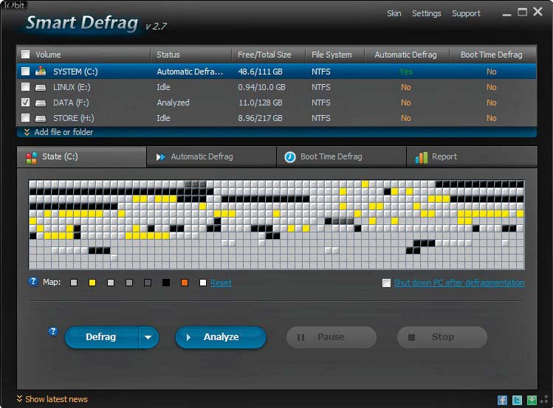Minimize the Smart Defrag window
The width and height of the screenshot is (553, 408).
pyautogui.click(x=506, y=14)
